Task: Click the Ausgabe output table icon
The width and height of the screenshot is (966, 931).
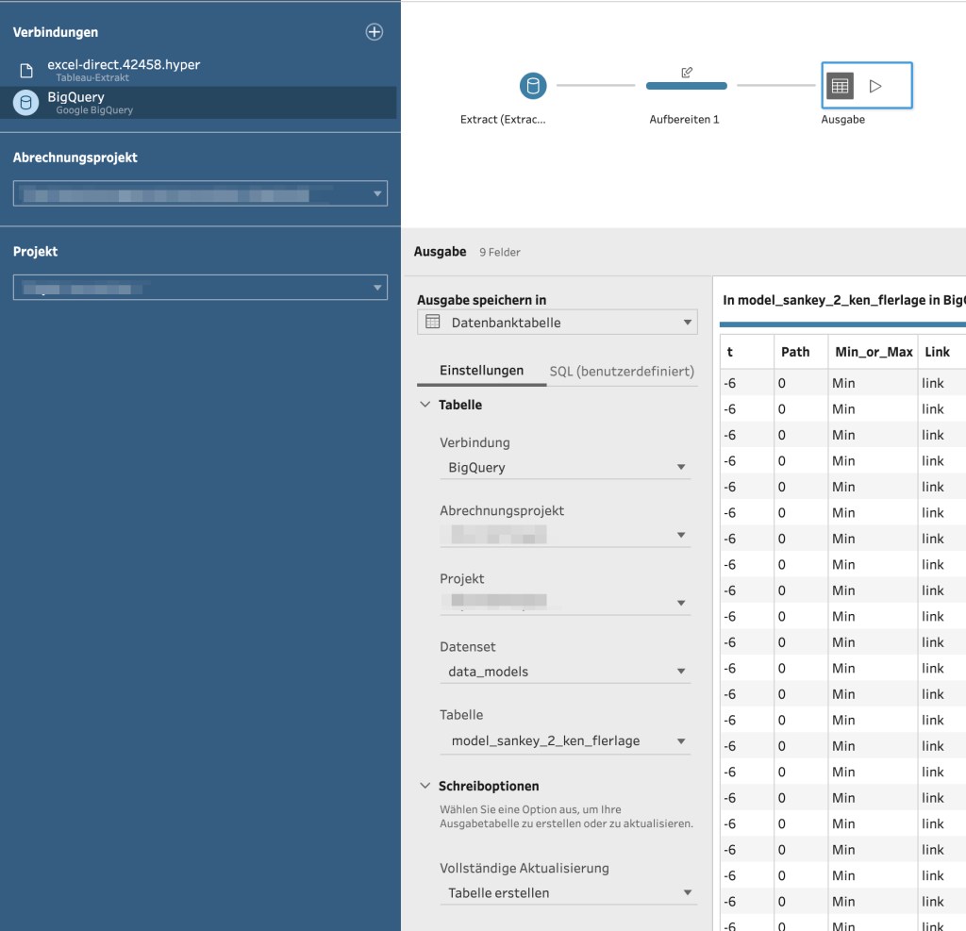Action: tap(840, 86)
